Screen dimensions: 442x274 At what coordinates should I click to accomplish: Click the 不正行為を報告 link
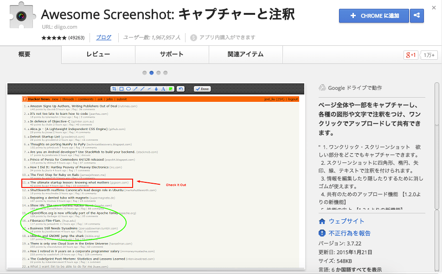coord(350,233)
